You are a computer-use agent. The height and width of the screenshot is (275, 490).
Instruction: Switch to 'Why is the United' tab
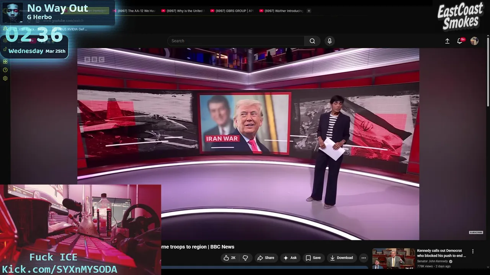tap(183, 11)
